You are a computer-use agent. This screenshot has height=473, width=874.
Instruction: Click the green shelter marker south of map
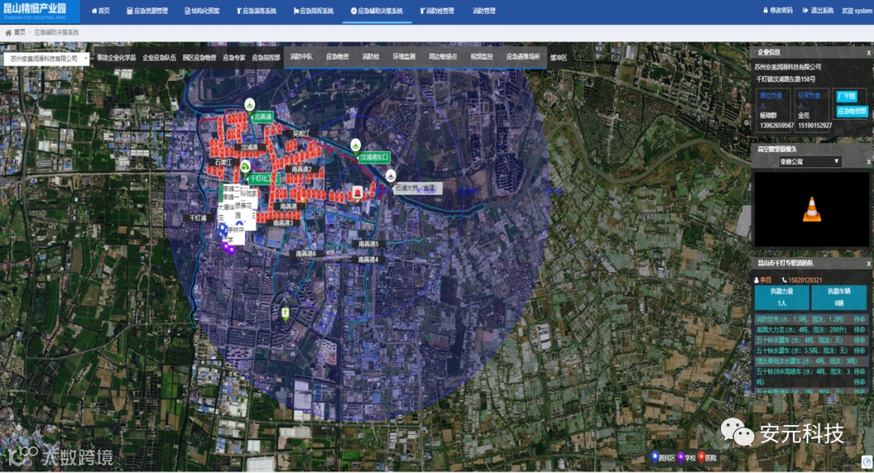pos(286,313)
